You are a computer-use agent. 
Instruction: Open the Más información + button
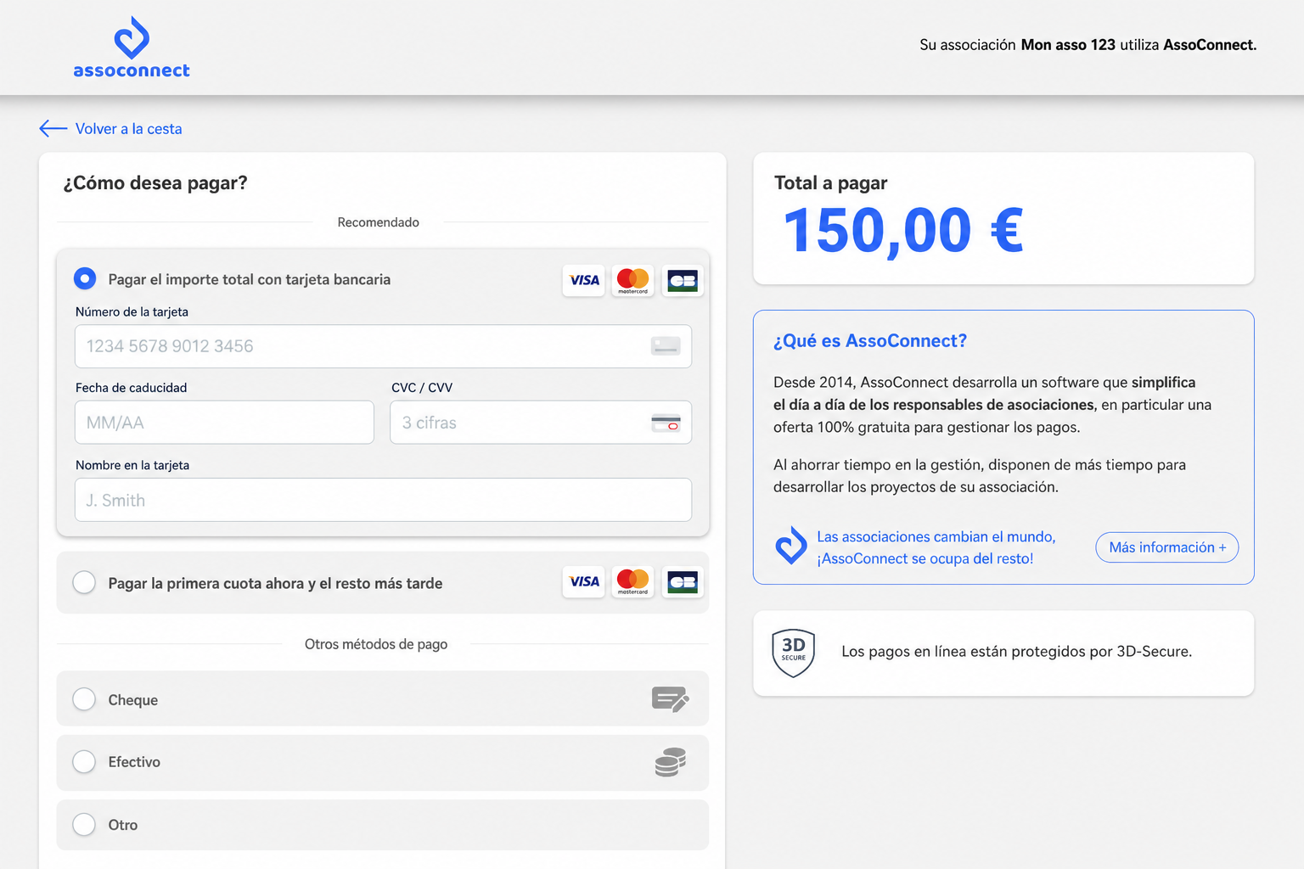pyautogui.click(x=1167, y=547)
